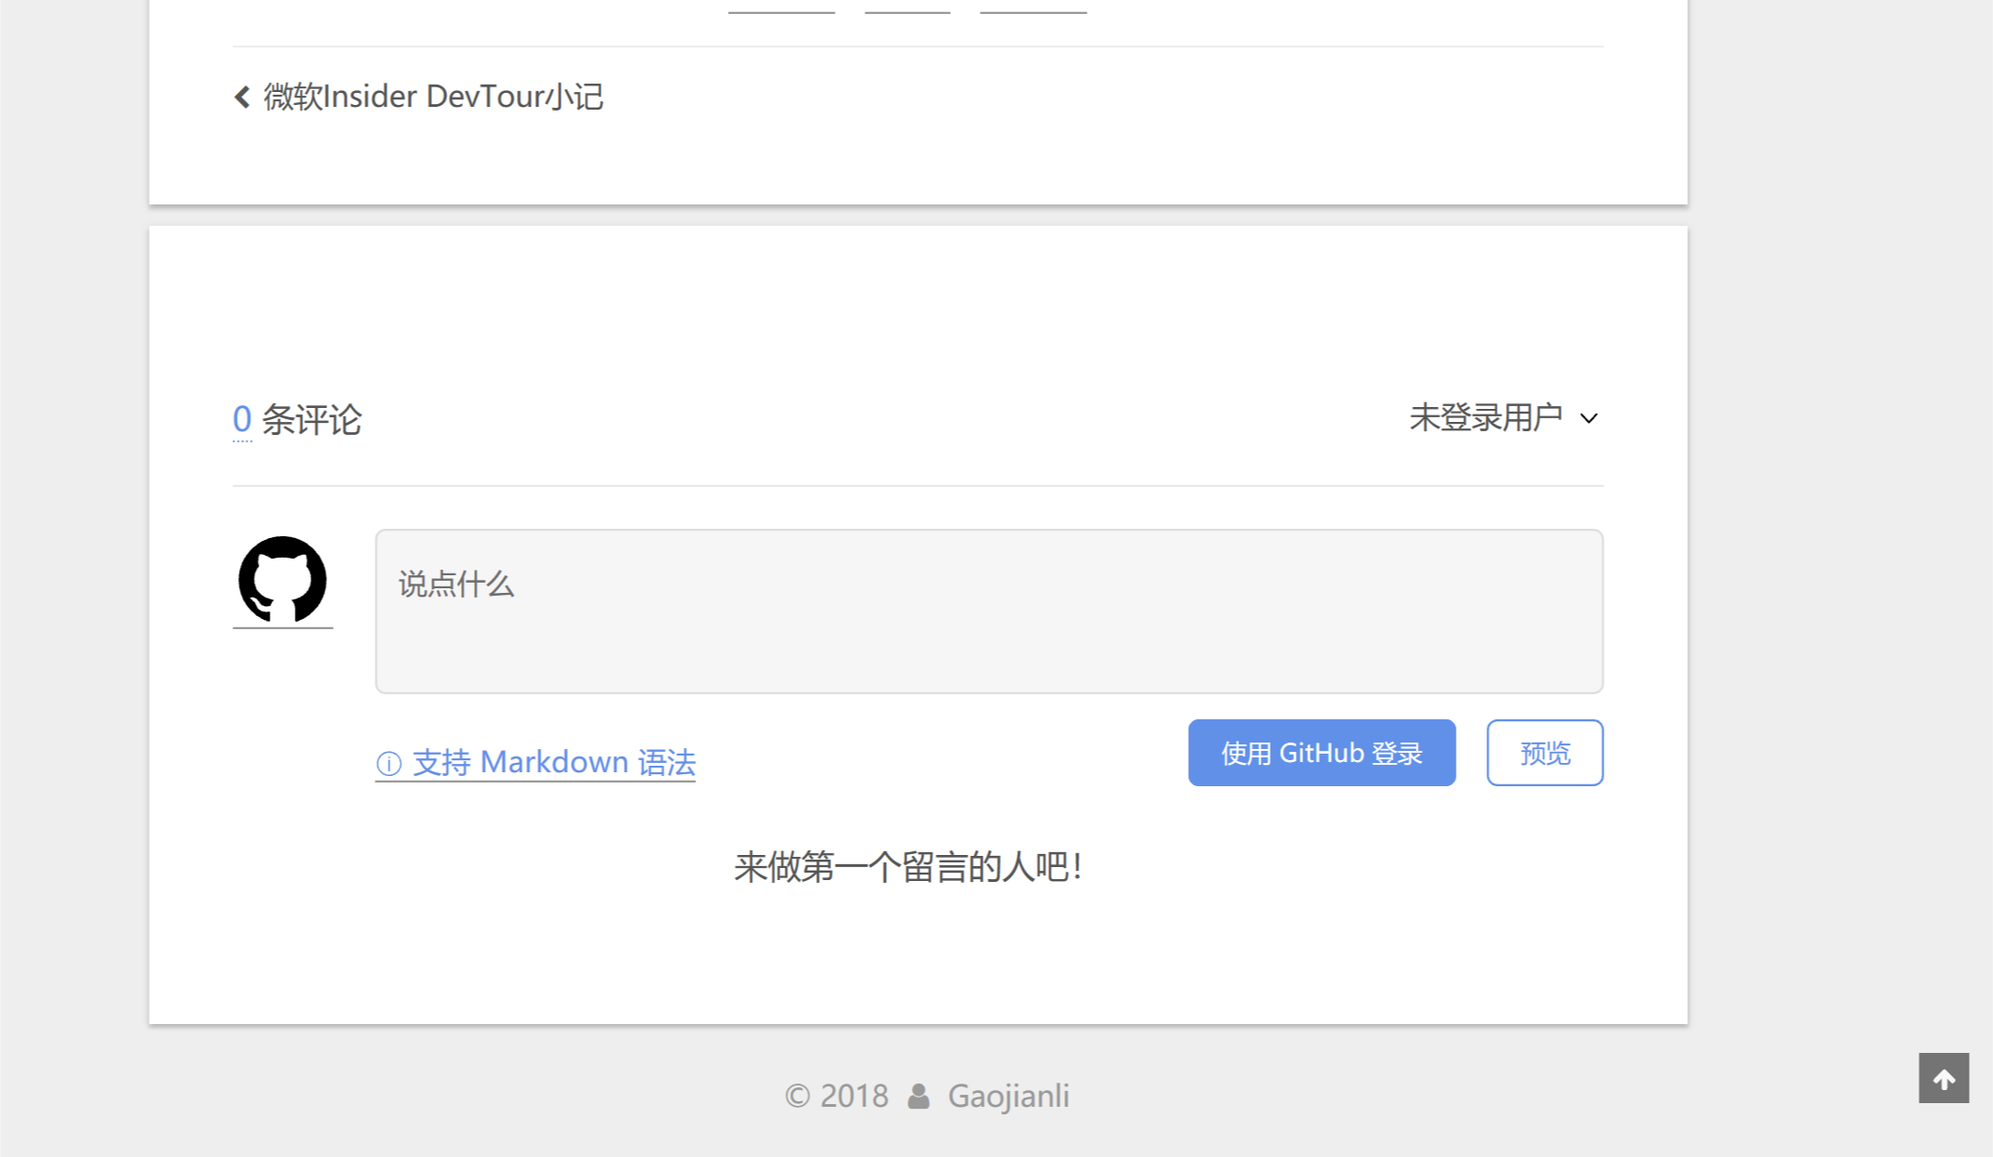The width and height of the screenshot is (1993, 1157).
Task: Click the middle underlined link at page top
Action: pyautogui.click(x=907, y=7)
